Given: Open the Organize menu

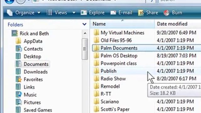Looking at the screenshot, I should (24, 13).
